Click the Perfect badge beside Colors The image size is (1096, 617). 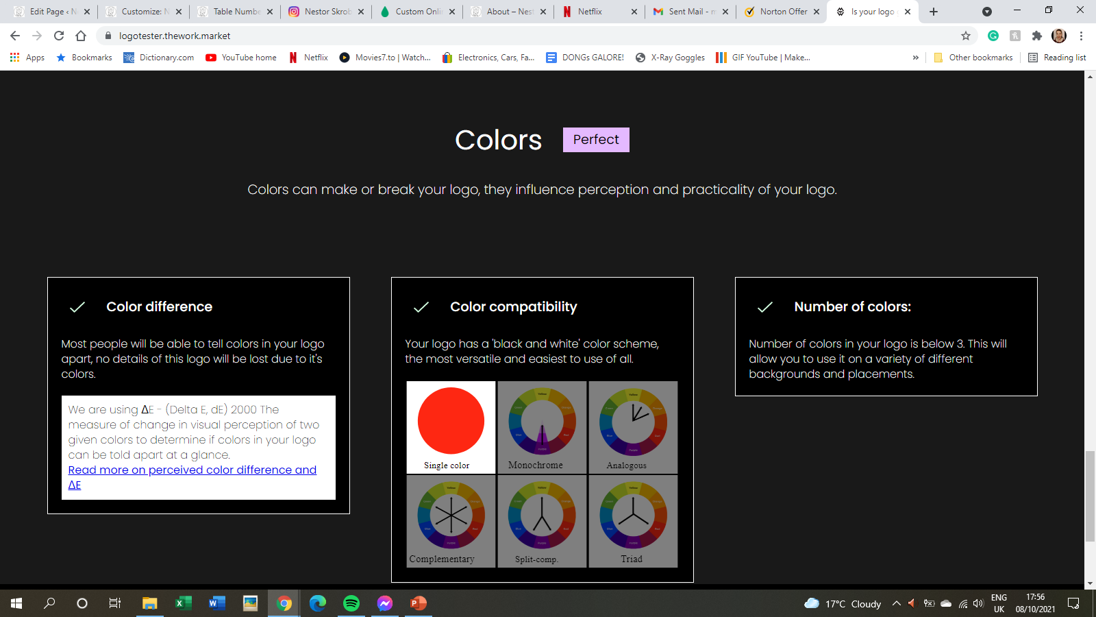596,140
